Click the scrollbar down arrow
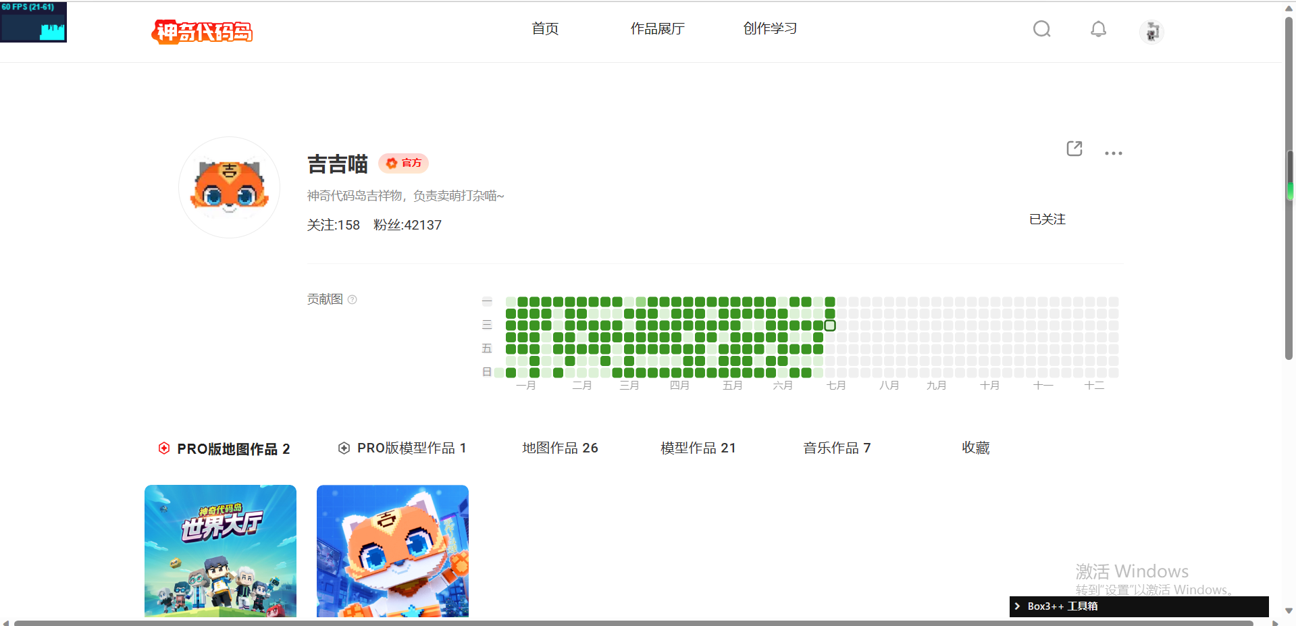1296x626 pixels. tap(1289, 611)
